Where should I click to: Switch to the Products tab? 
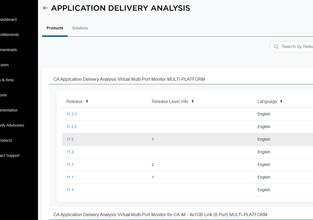click(55, 28)
